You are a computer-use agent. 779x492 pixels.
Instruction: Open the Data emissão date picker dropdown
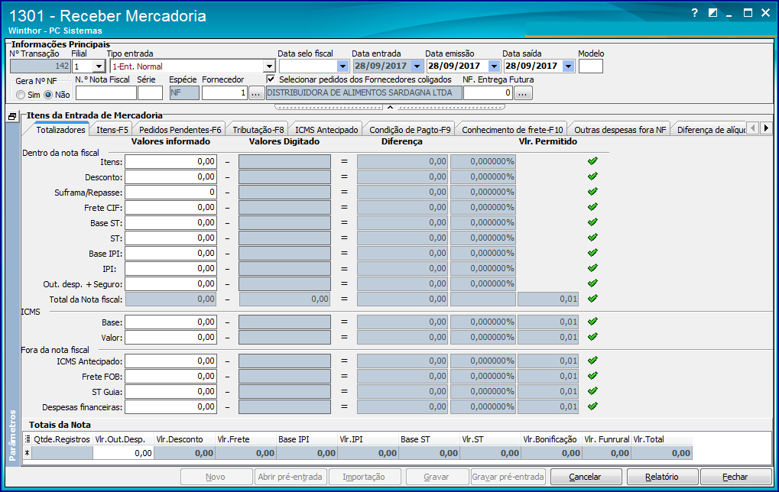click(494, 66)
